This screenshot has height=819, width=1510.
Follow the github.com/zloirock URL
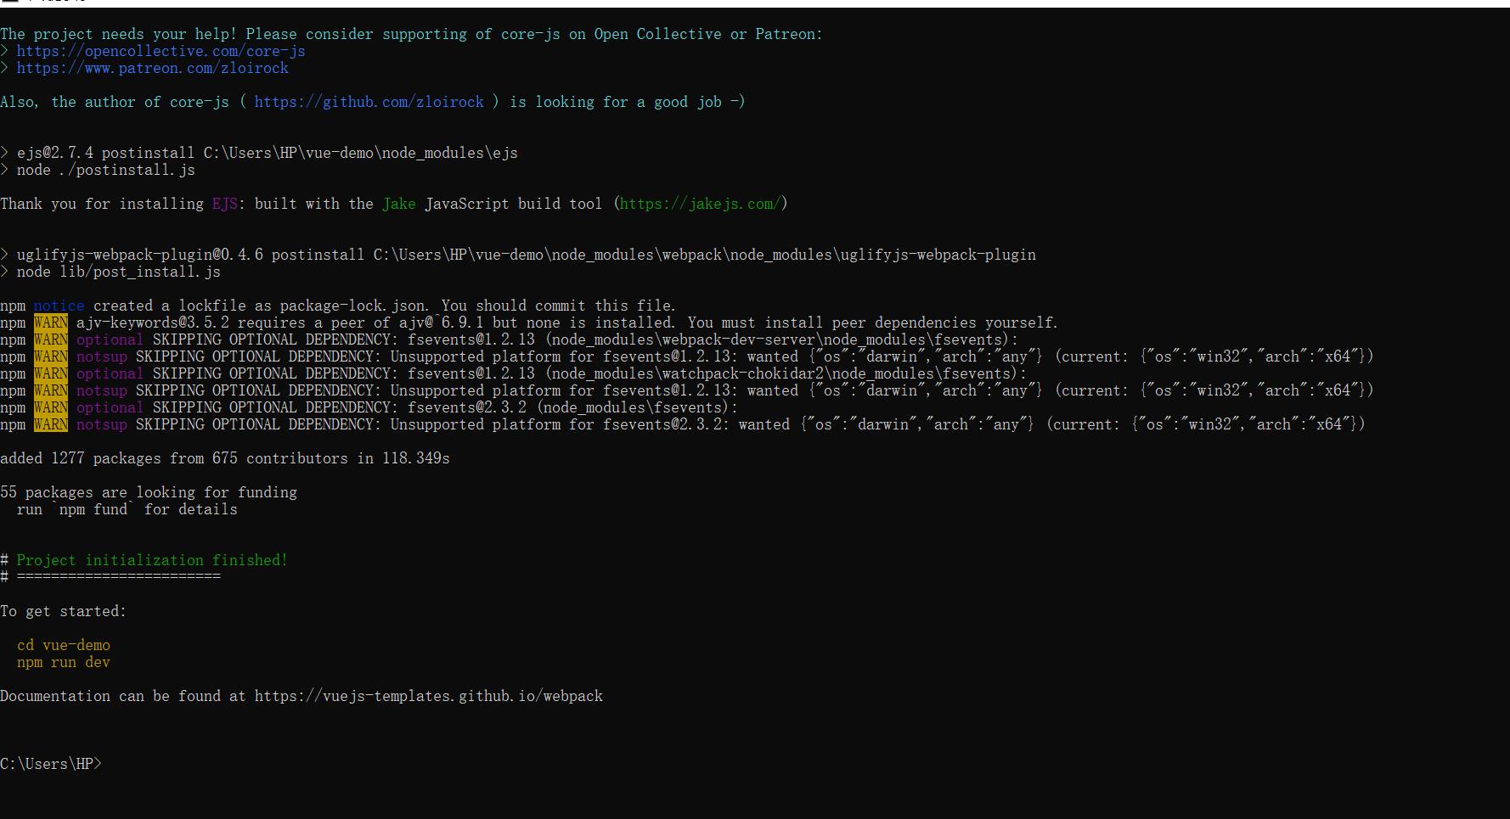pyautogui.click(x=369, y=102)
